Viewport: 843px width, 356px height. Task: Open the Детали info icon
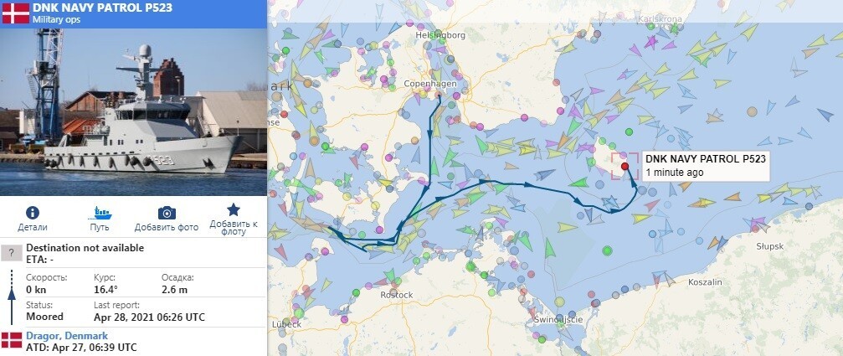[x=33, y=213]
